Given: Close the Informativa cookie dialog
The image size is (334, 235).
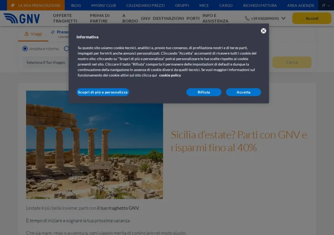Looking at the screenshot, I should (263, 31).
